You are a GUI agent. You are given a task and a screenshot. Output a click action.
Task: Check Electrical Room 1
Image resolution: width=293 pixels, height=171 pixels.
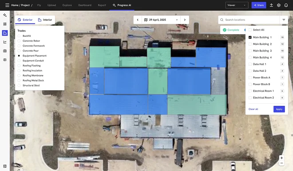[x=250, y=91]
